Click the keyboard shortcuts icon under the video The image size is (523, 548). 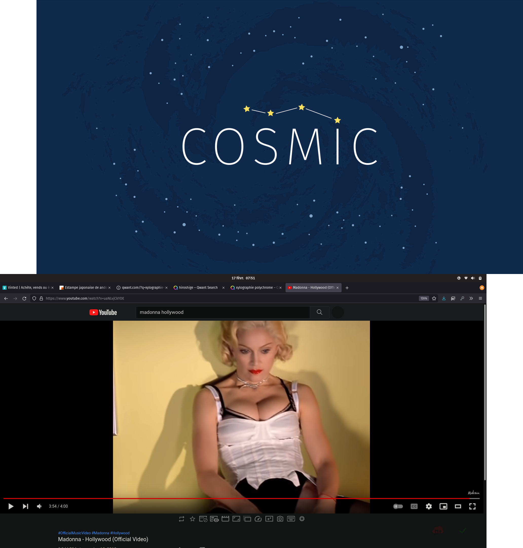tap(291, 519)
